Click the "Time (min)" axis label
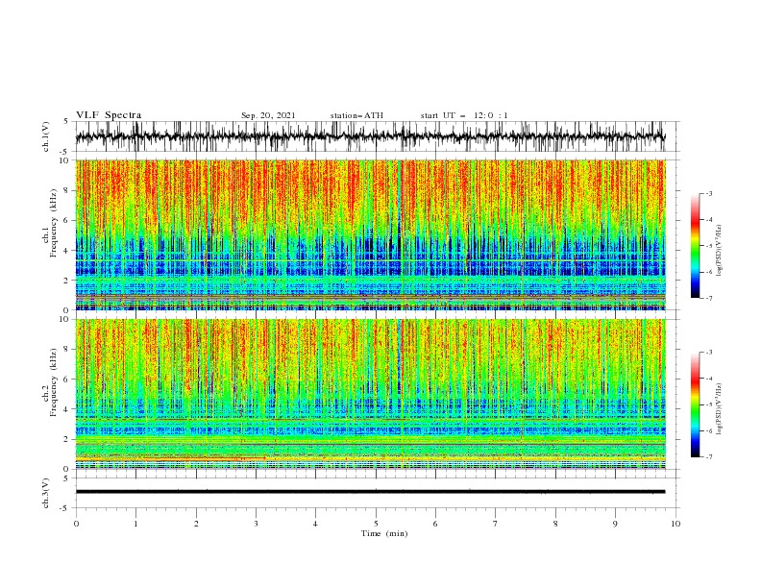The image size is (761, 588). pyautogui.click(x=384, y=533)
